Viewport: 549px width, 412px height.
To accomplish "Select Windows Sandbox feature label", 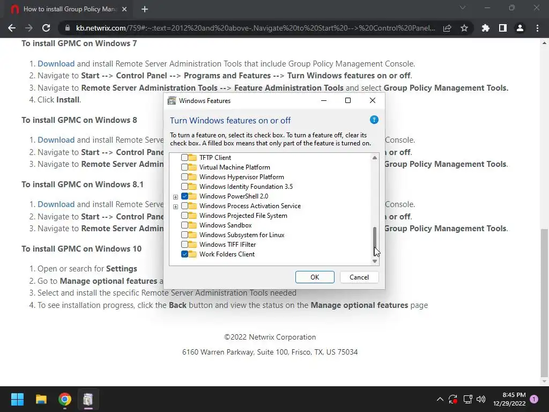I will coord(226,225).
